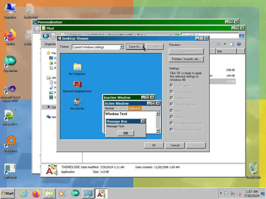Image resolution: width=266 pixels, height=199 pixels.
Task: Click the Size column header
Action: [226, 51]
